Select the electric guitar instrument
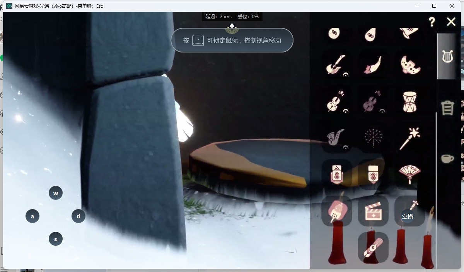The height and width of the screenshot is (272, 464). (x=336, y=64)
